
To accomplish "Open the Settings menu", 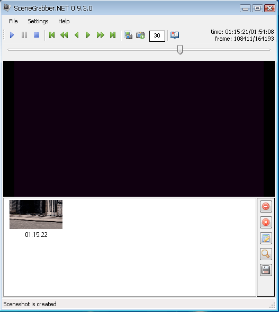I will tap(38, 21).
